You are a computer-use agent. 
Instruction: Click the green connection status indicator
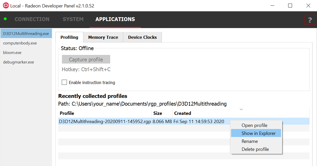5,19
